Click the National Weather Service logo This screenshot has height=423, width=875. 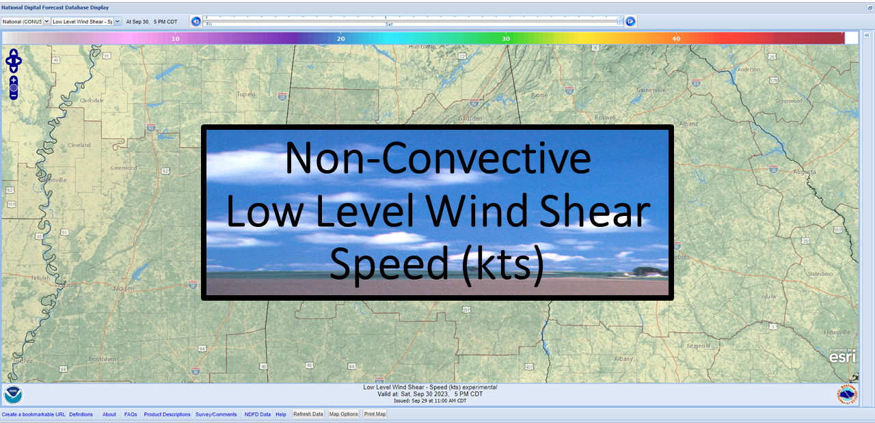point(847,395)
